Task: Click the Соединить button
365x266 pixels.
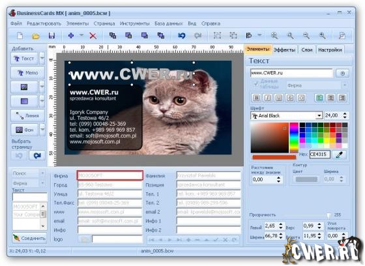Action: pyautogui.click(x=29, y=238)
